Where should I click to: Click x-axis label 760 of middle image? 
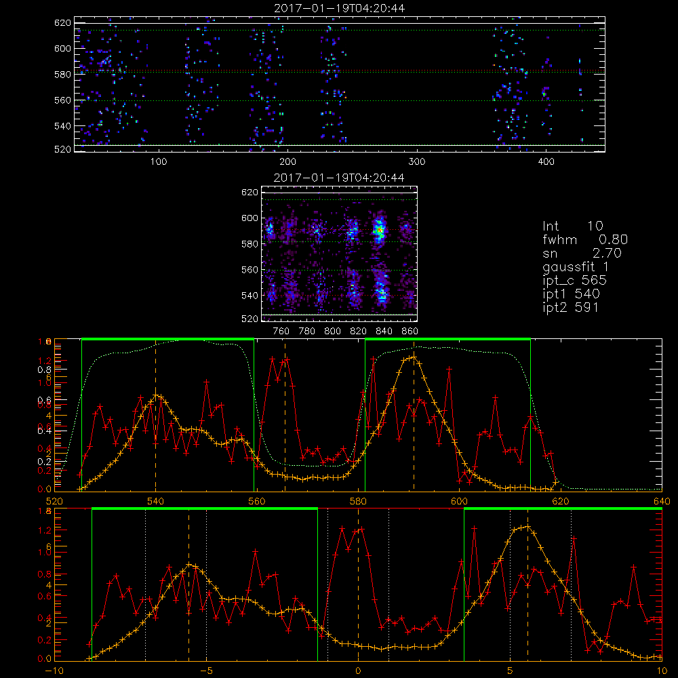pos(281,332)
